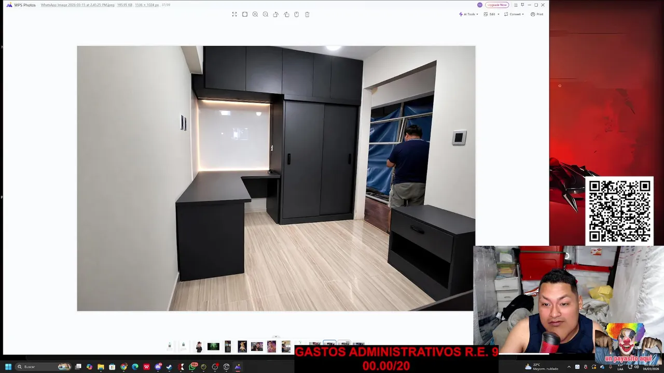
Task: Rotate the image right
Action: pos(286,15)
